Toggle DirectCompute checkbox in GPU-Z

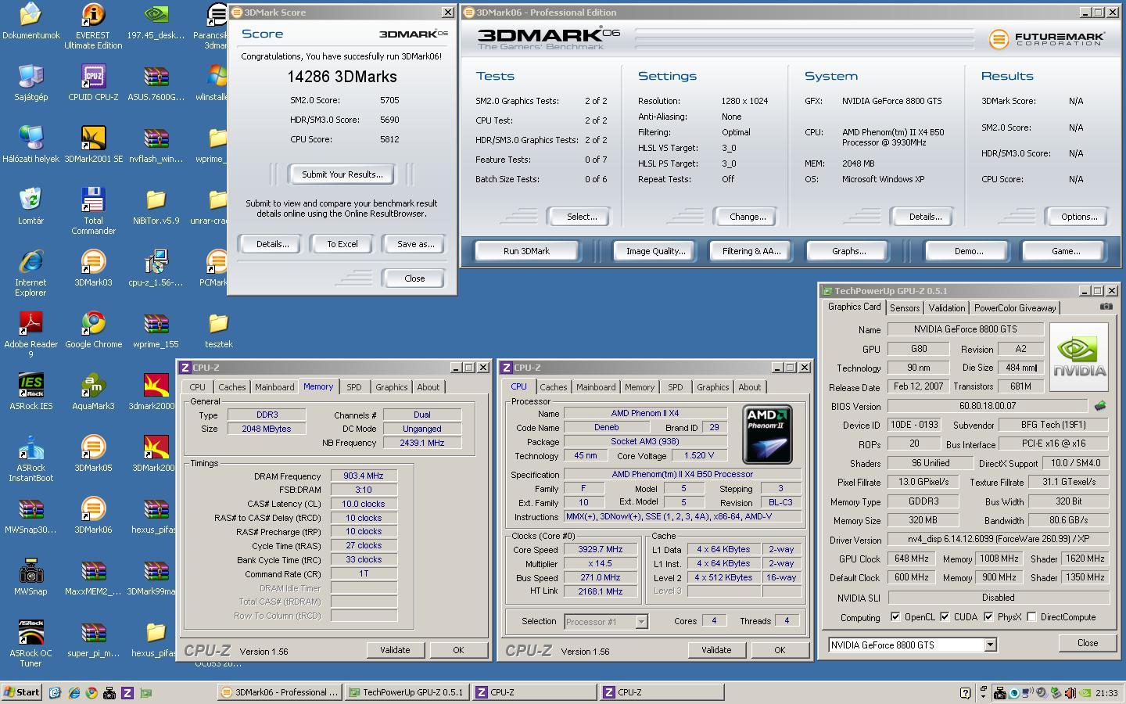click(1032, 617)
